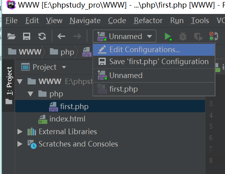
Task: Open the Run menu
Action: tap(177, 21)
